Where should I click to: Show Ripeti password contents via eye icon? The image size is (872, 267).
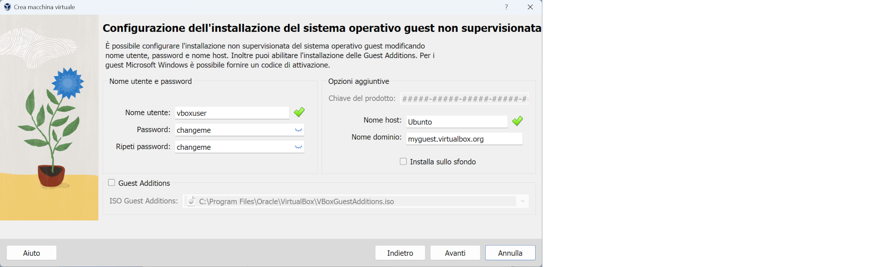click(x=299, y=147)
